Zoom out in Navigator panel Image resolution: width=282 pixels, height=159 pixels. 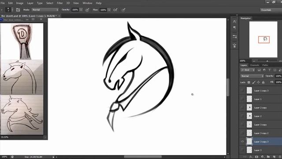pyautogui.click(x=254, y=61)
